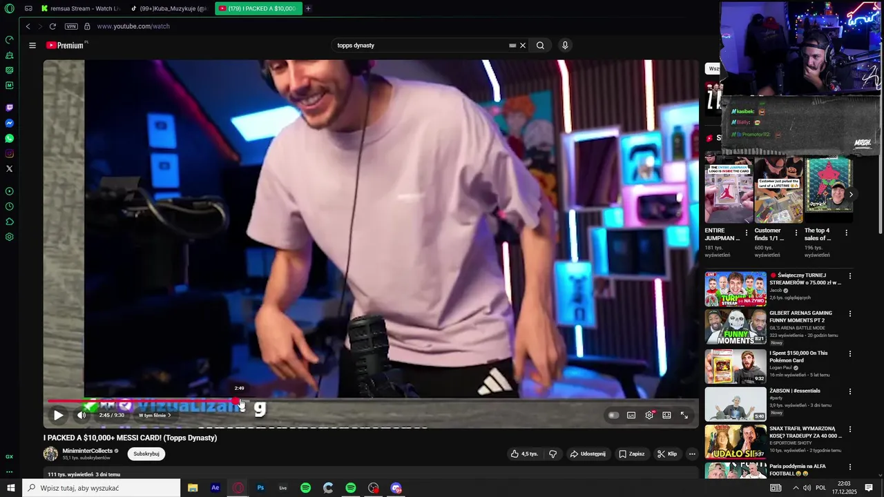Image resolution: width=884 pixels, height=497 pixels.
Task: Open the 'Świąteczny TURNIEJ STREAMERÓW' thumbnail
Action: 736,289
